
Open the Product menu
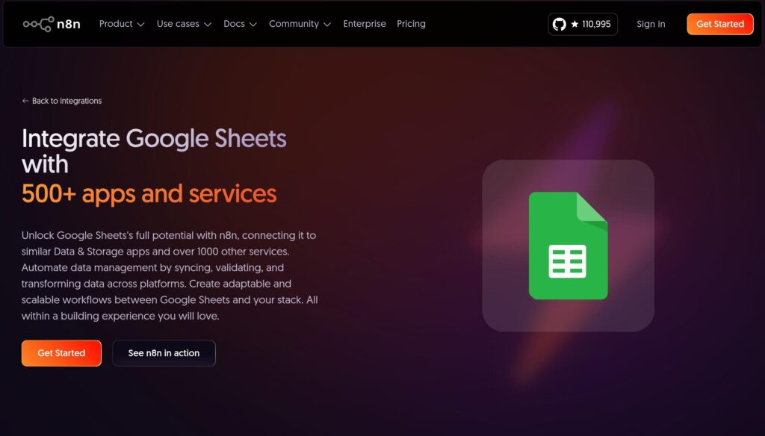(122, 24)
